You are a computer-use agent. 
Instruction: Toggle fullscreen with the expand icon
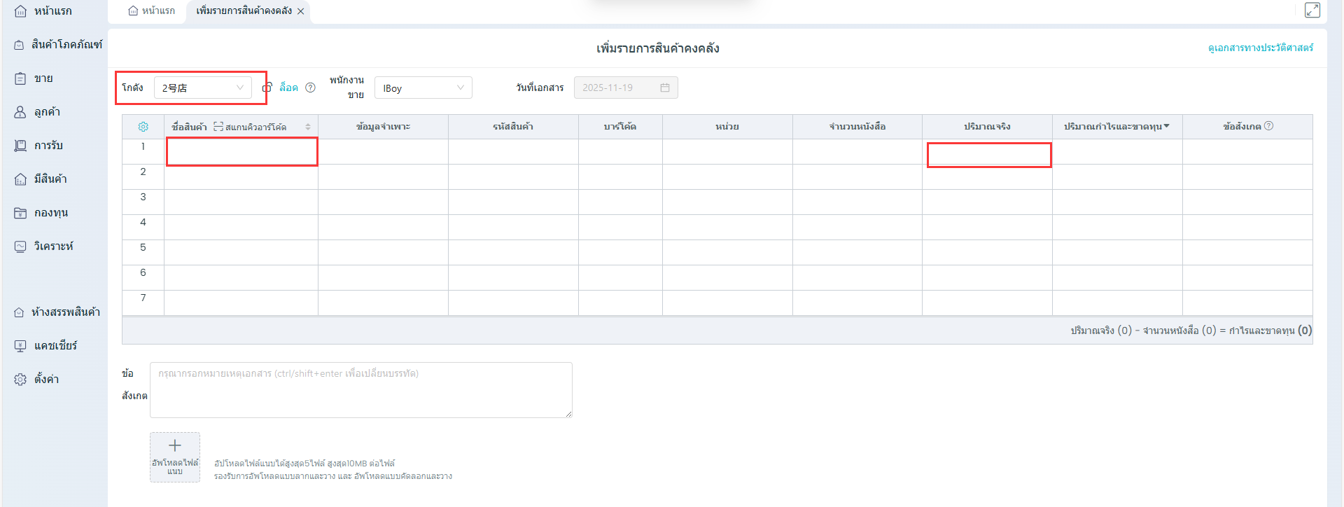tap(1312, 10)
